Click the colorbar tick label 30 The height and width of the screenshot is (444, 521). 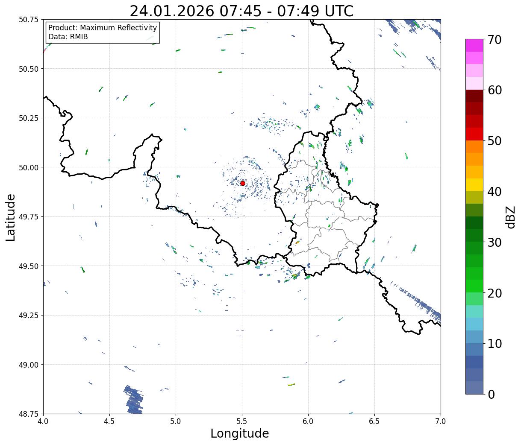495,242
